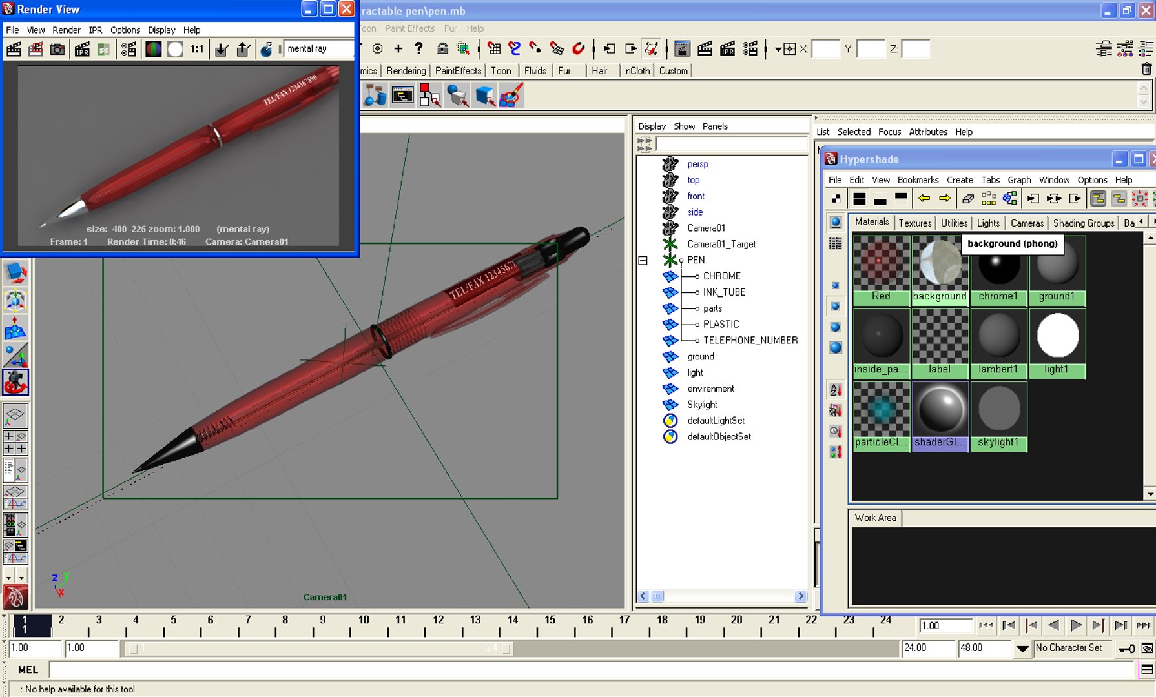Viewport: 1156px width, 697px height.
Task: Open Render View from main status line
Action: (683, 48)
